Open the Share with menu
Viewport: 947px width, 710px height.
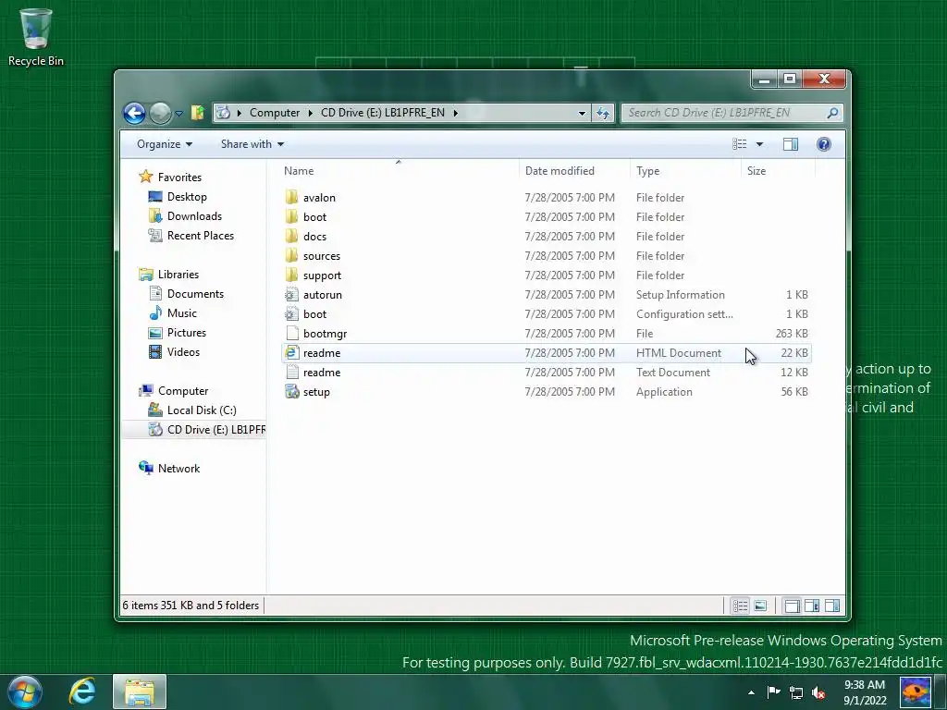coord(252,144)
